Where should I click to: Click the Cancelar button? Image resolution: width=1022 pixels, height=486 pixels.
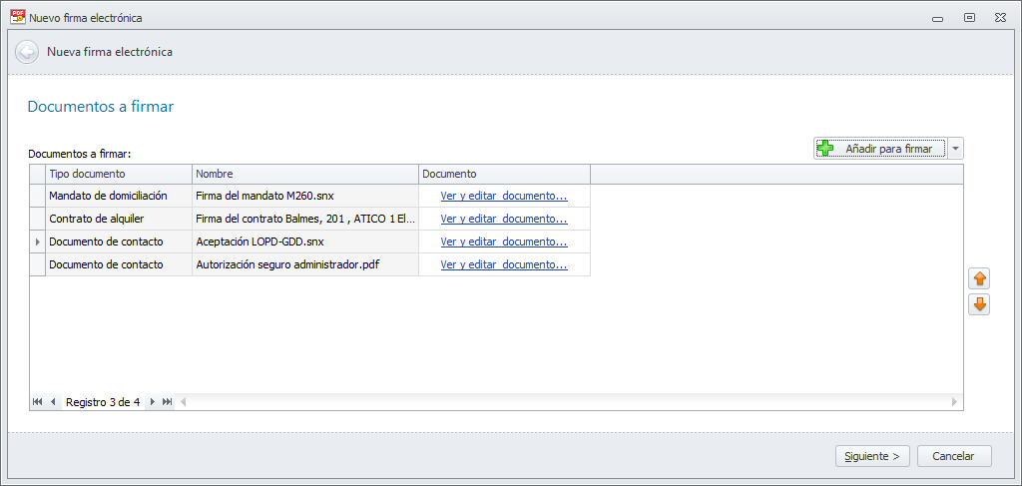(x=954, y=456)
